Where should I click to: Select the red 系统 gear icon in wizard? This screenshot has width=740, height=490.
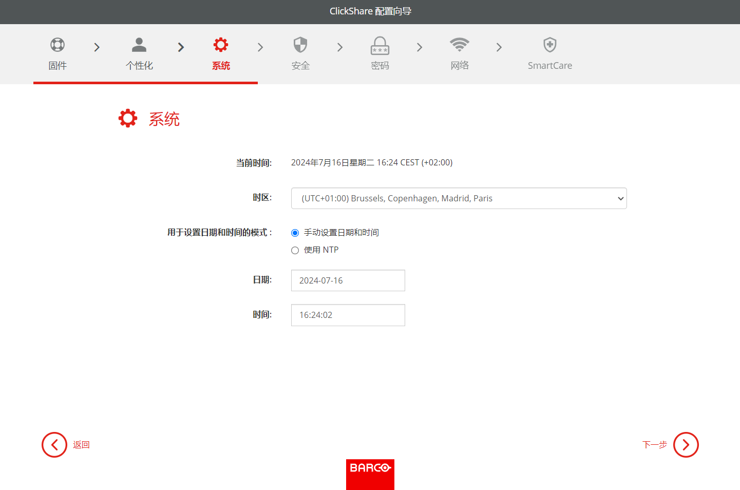click(x=221, y=45)
